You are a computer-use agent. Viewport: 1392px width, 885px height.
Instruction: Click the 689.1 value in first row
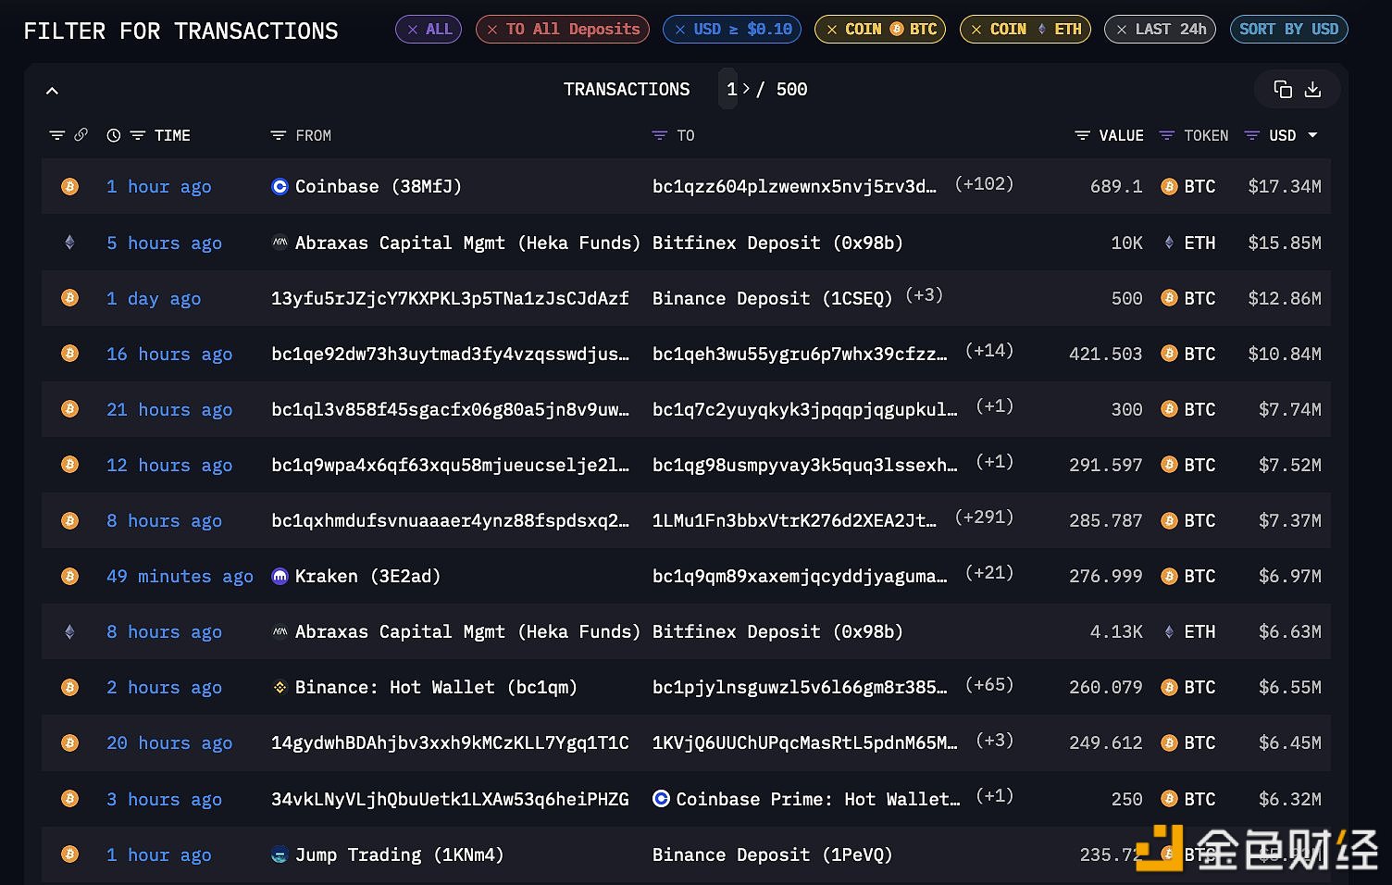pos(1116,187)
